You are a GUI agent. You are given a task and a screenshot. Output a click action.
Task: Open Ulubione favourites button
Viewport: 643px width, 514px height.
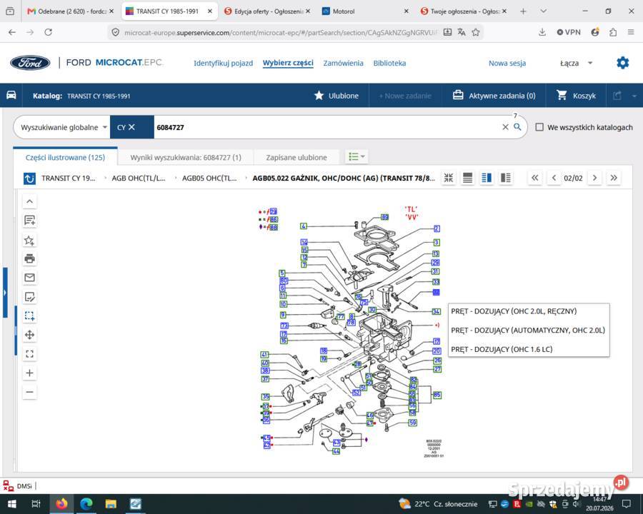point(337,96)
